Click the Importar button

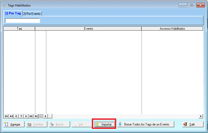[105, 124]
